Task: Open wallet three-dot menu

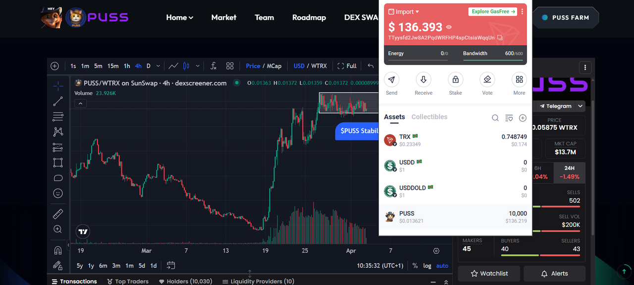Action: (x=522, y=11)
